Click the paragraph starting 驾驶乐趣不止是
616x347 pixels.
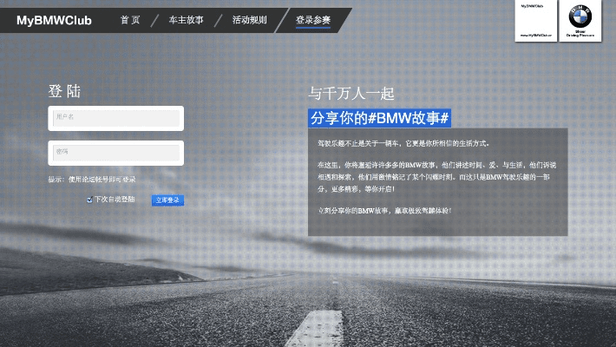click(403, 143)
